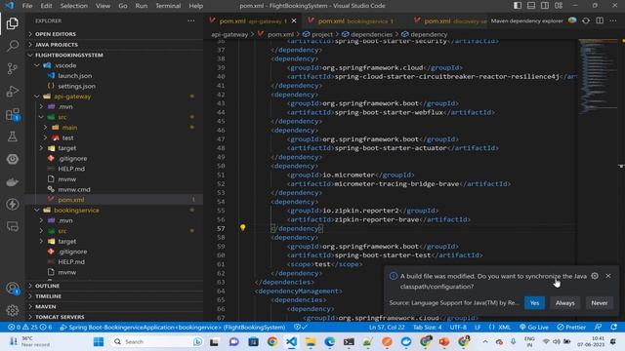Screen dimensions: 625x351
Task: Click Go Live in status bar
Action: (534, 328)
